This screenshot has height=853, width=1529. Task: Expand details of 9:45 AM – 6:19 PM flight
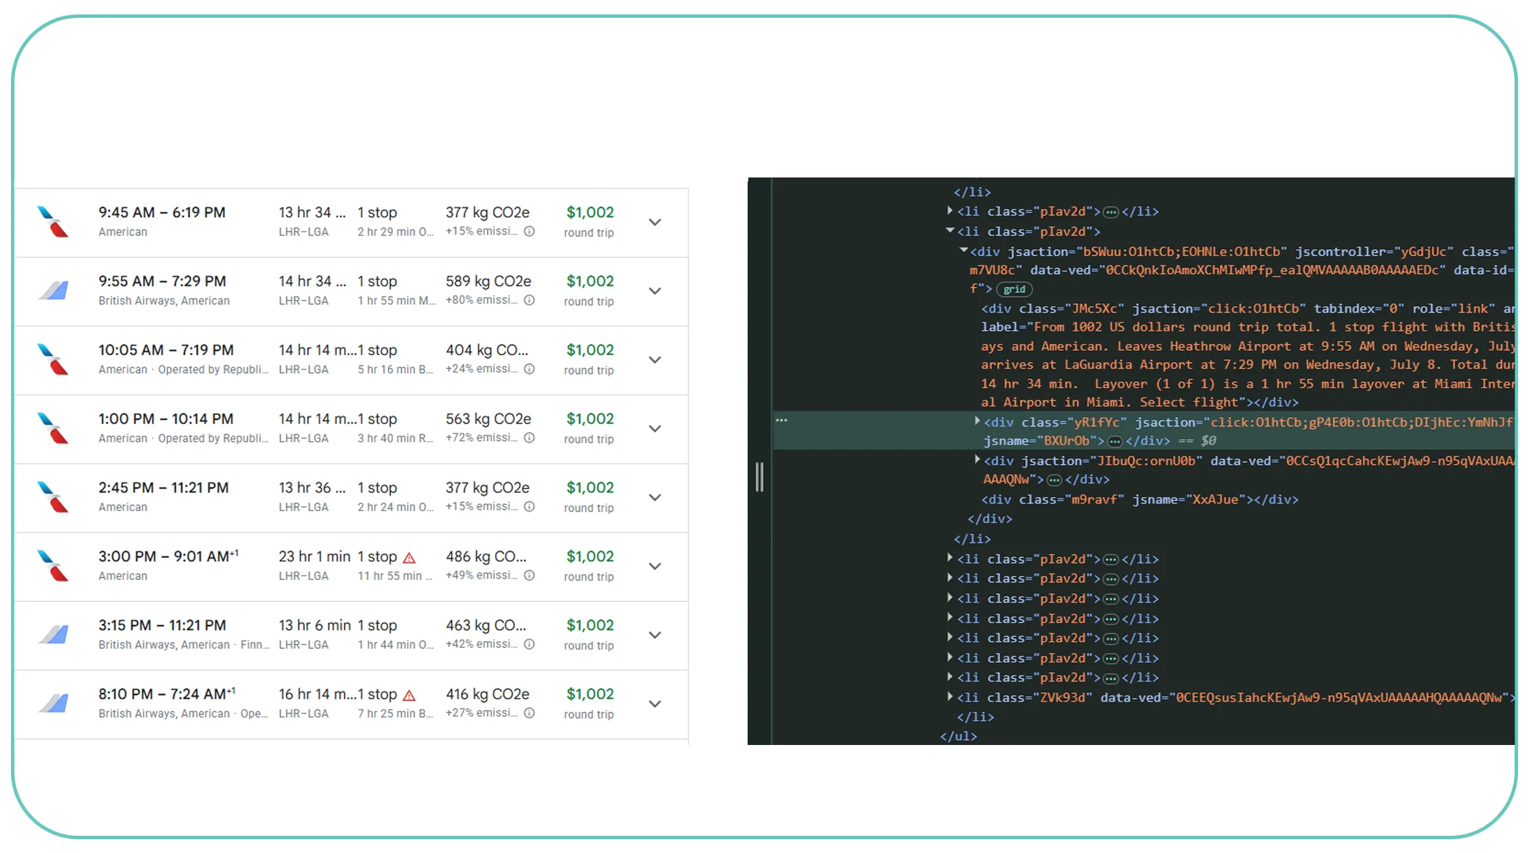coord(655,222)
